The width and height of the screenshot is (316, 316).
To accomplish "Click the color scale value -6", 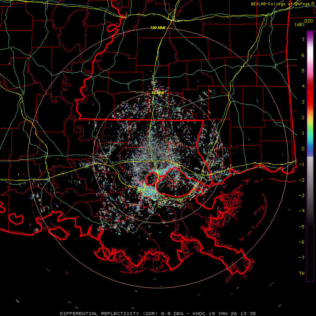I will pos(302,242).
